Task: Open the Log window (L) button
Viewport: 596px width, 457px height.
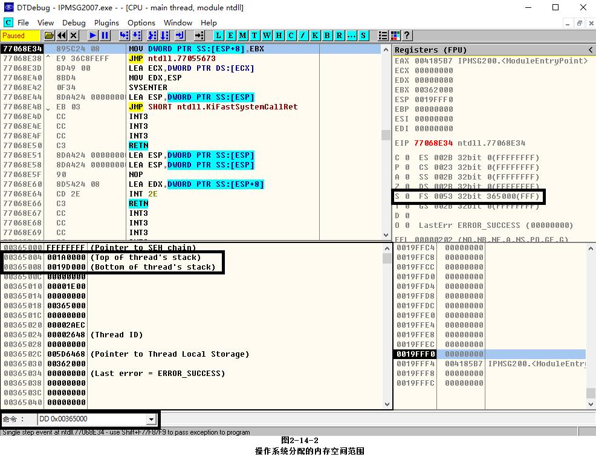Action: [x=218, y=36]
